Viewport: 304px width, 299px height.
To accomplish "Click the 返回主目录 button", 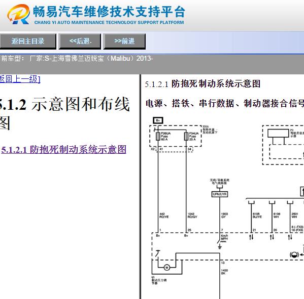I will [28, 41].
